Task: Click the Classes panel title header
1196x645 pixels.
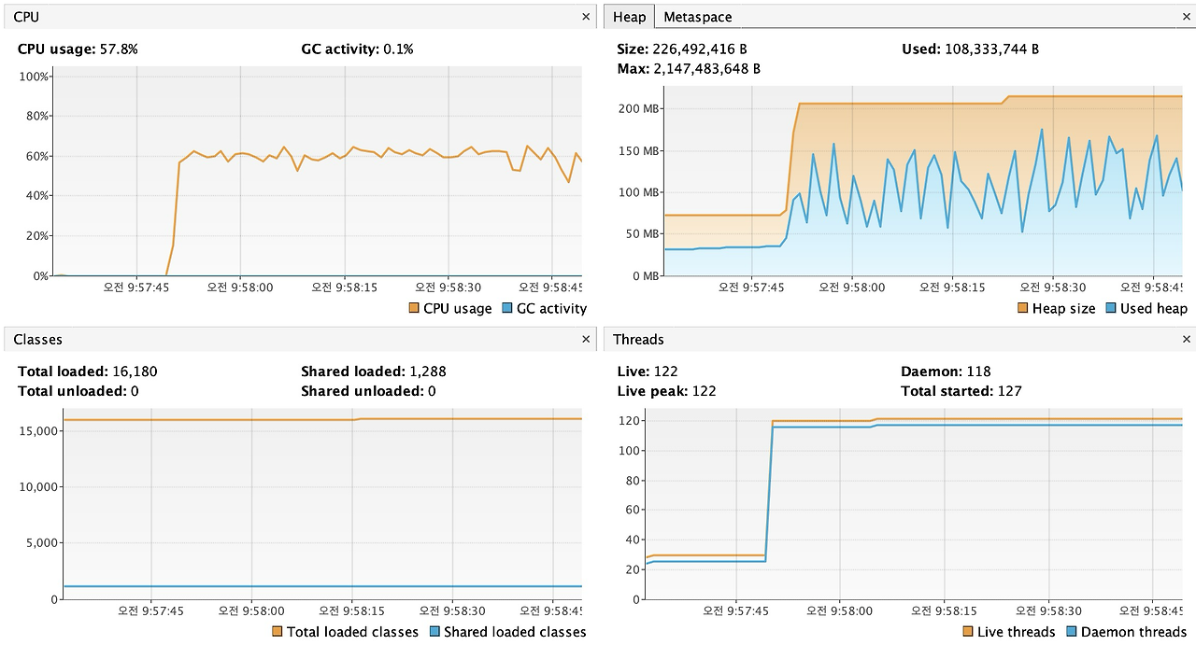Action: [38, 340]
